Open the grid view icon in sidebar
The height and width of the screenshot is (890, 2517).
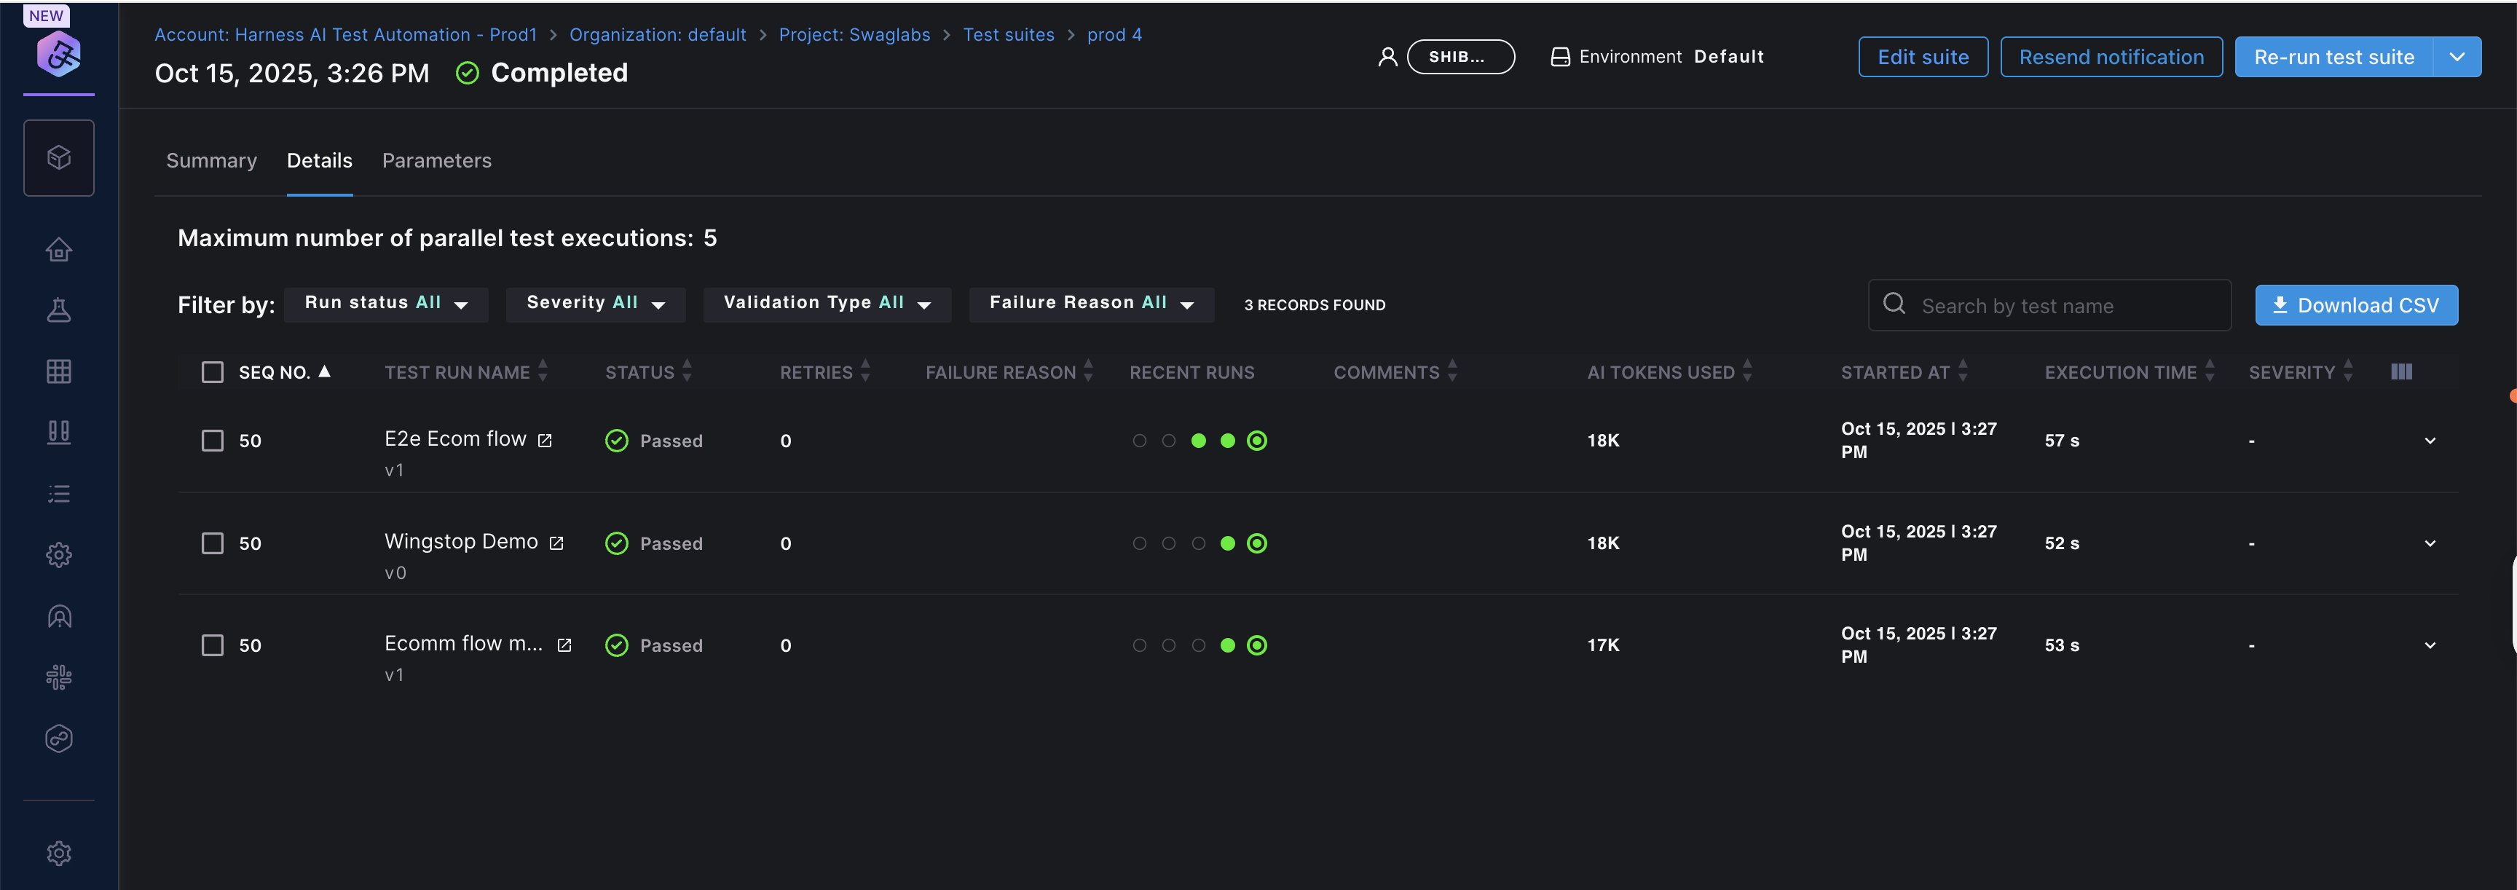(58, 370)
